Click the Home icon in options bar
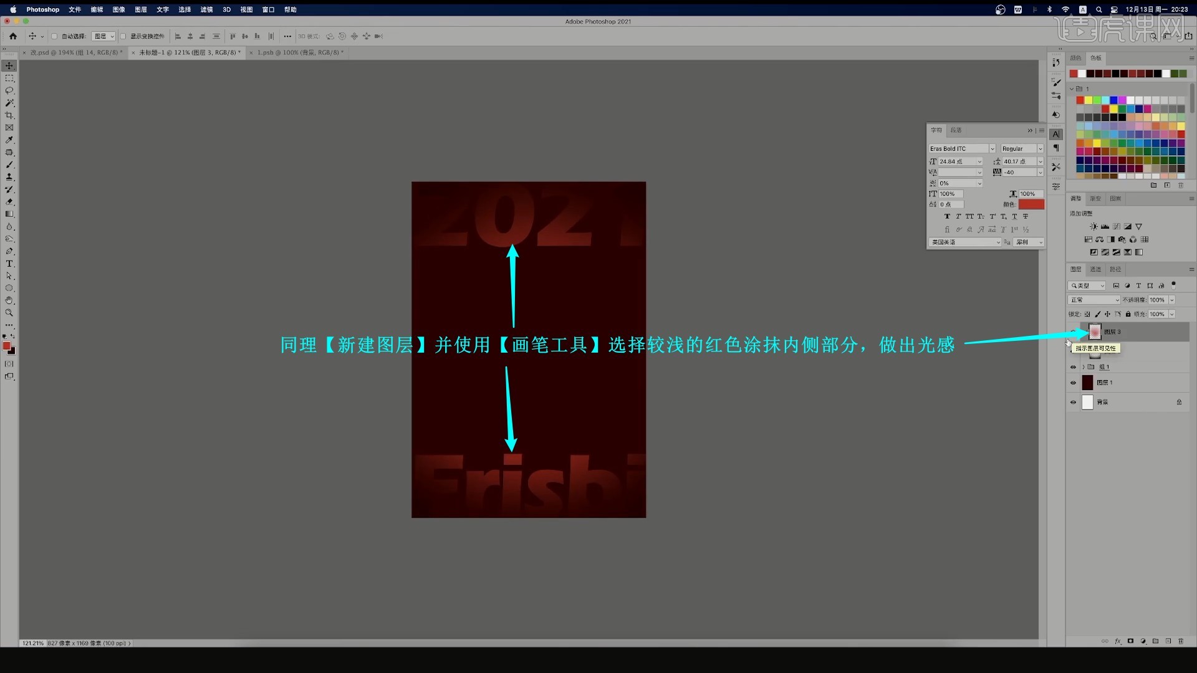 click(13, 36)
